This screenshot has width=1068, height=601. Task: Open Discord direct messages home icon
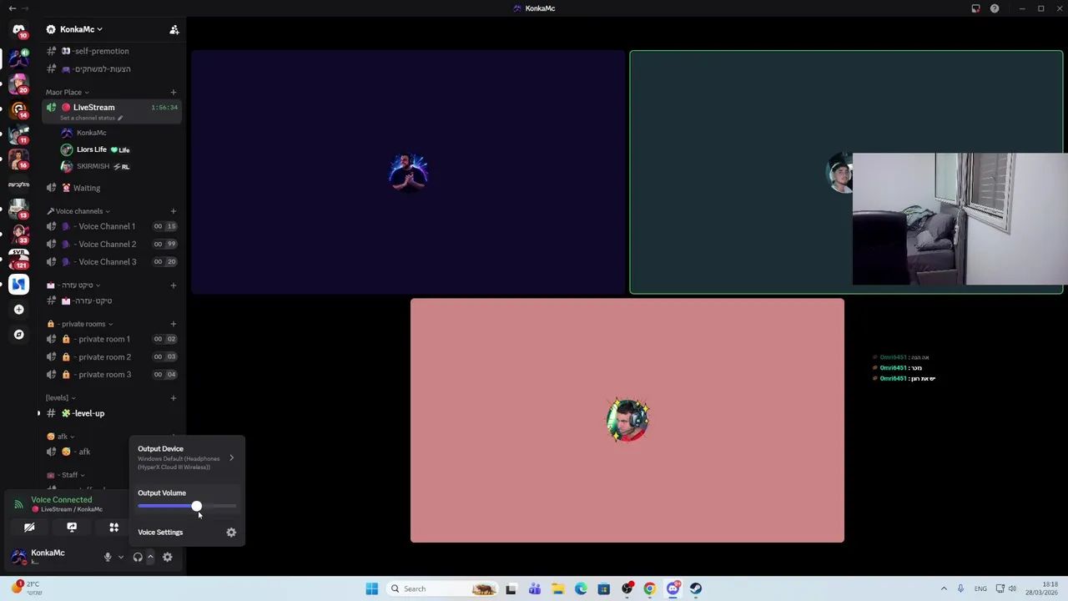point(18,31)
